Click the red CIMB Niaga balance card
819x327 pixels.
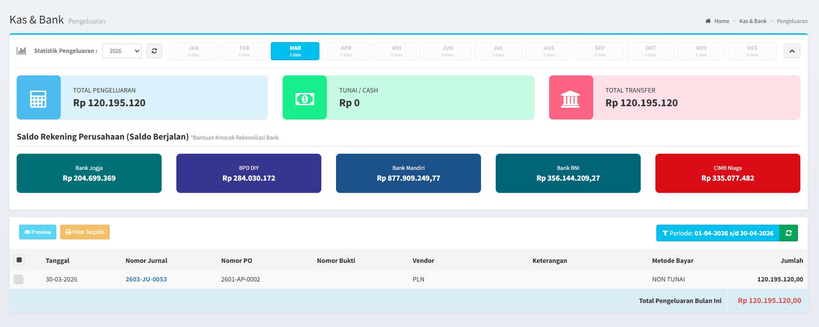tap(727, 173)
